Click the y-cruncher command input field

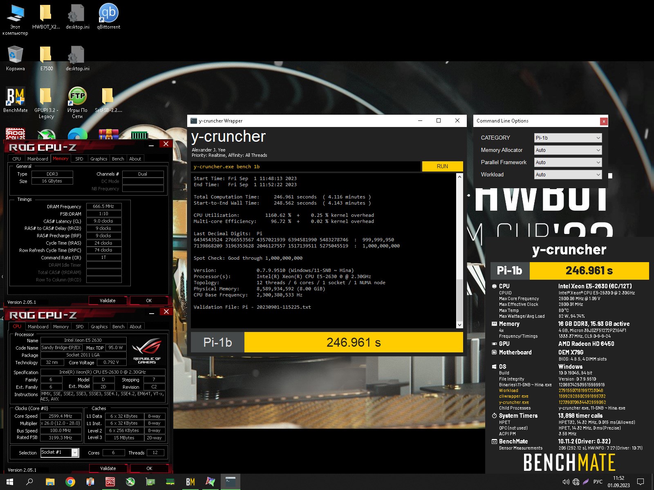(306, 167)
